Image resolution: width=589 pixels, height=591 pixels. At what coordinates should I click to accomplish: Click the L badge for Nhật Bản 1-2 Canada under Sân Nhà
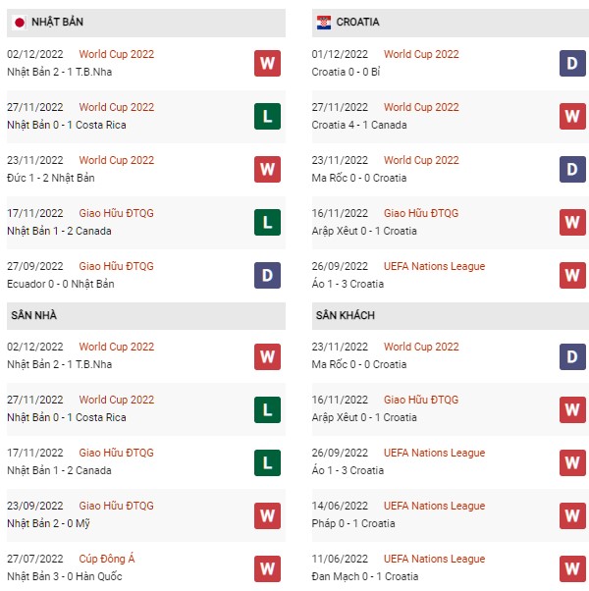[x=267, y=462]
